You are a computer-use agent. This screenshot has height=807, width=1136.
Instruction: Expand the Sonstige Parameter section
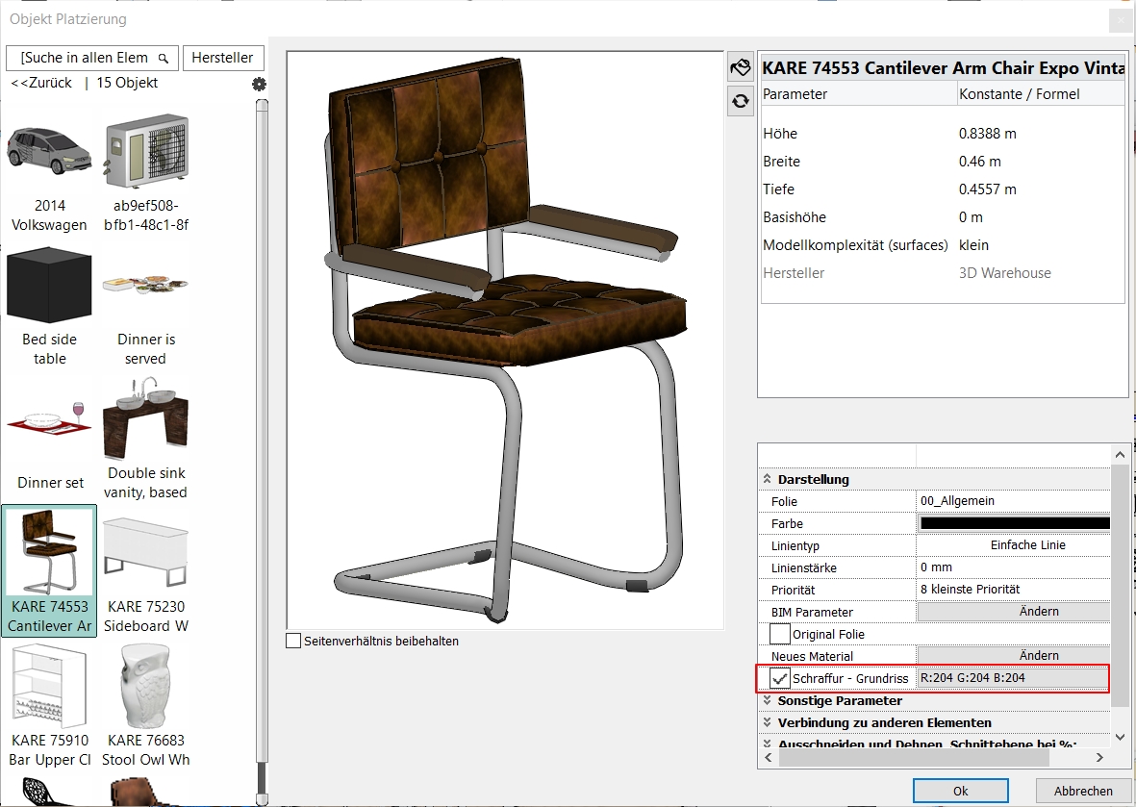pyautogui.click(x=767, y=700)
